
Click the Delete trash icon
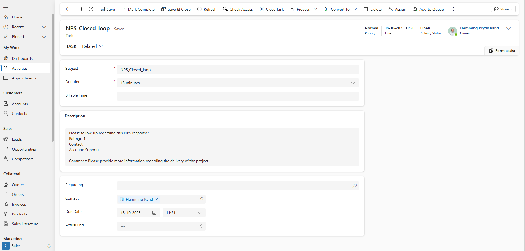point(366,9)
